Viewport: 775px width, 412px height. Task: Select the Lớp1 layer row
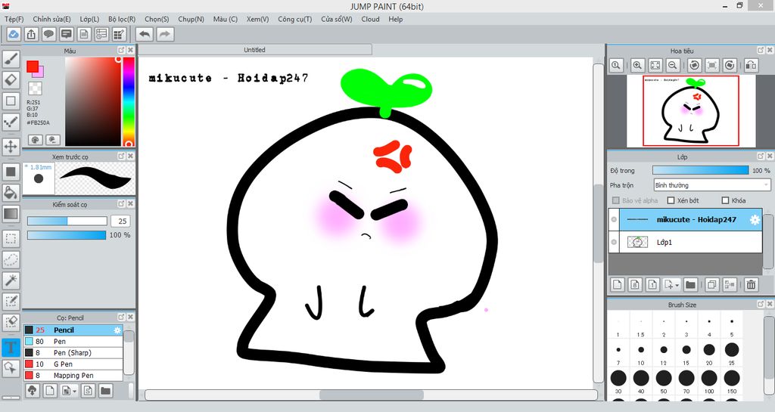coord(685,242)
